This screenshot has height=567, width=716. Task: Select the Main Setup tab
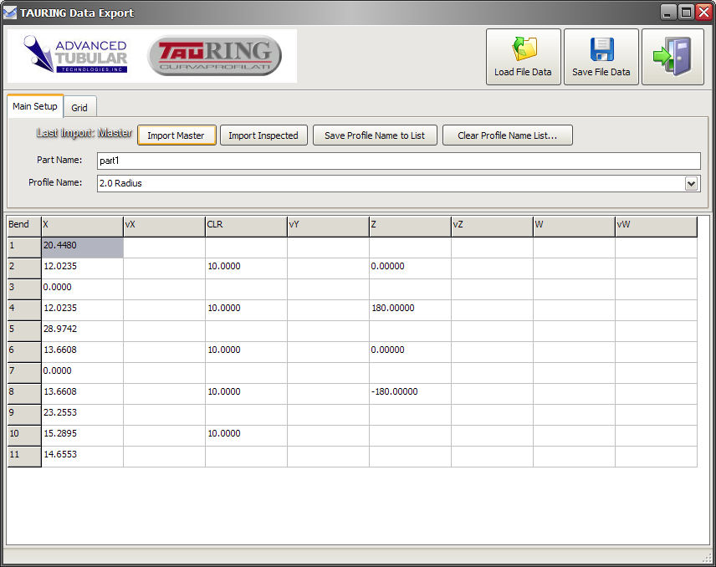[35, 106]
